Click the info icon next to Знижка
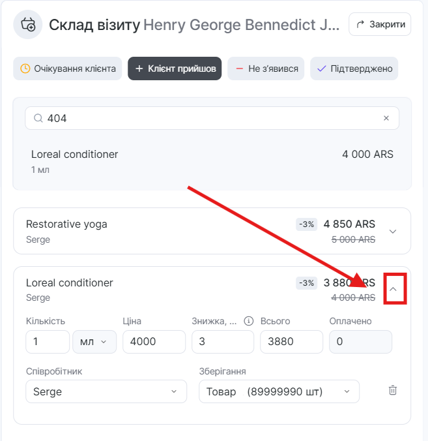This screenshot has height=441, width=428. point(248,321)
